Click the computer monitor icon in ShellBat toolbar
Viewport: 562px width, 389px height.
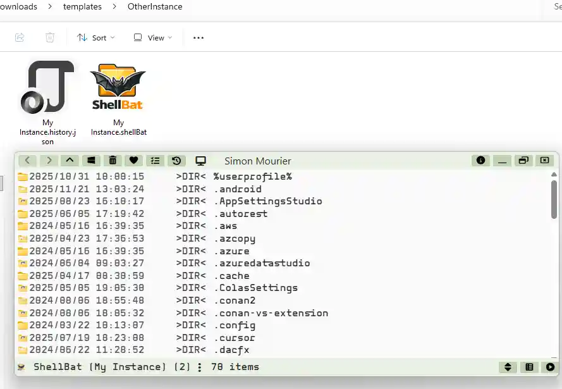[201, 161]
